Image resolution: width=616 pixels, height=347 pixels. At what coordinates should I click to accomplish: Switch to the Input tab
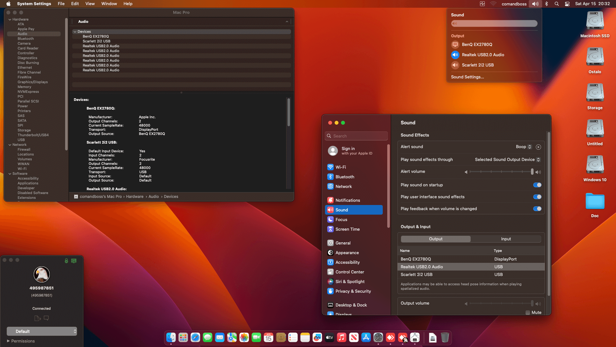tap(506, 239)
